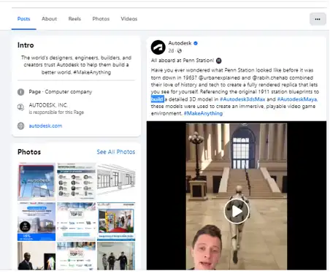Click the 2d post timestamp
330x279 pixels.
click(x=171, y=51)
